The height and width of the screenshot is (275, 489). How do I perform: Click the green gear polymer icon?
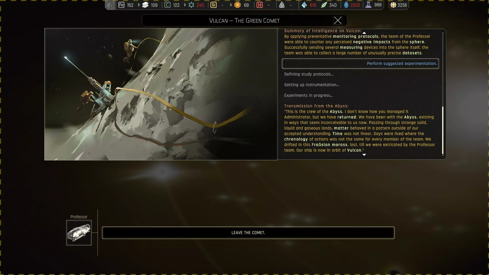point(191,5)
